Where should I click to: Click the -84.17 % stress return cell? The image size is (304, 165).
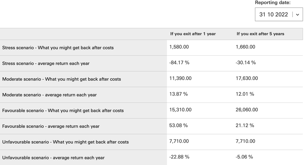click(x=179, y=63)
